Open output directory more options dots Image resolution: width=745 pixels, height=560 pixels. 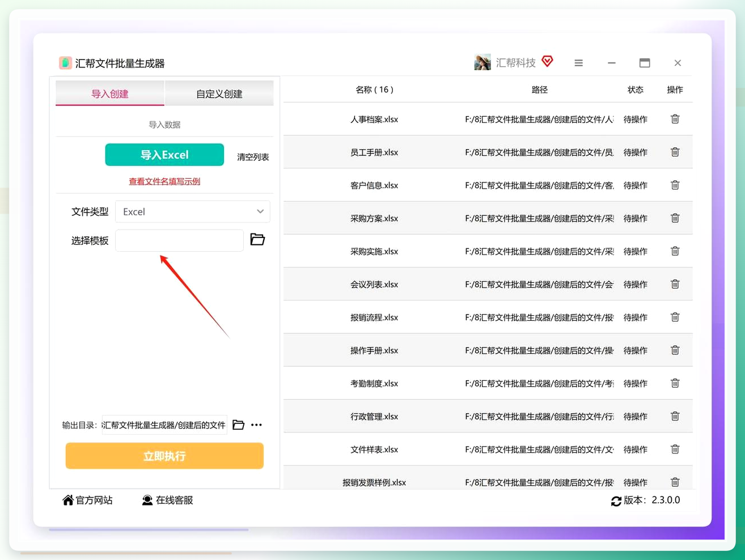[256, 425]
